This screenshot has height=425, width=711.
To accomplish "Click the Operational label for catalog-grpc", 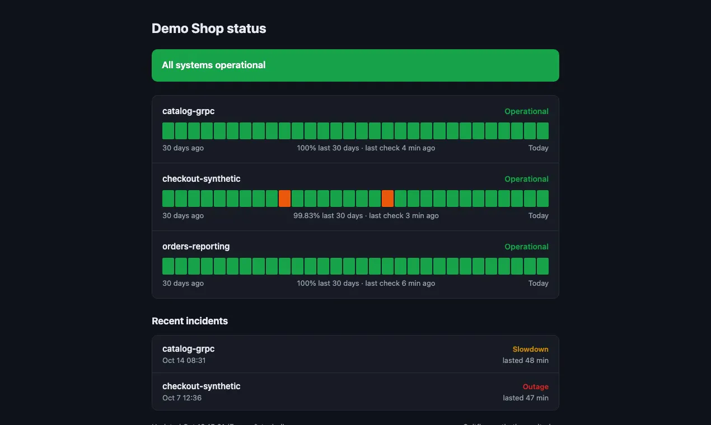I will point(526,111).
